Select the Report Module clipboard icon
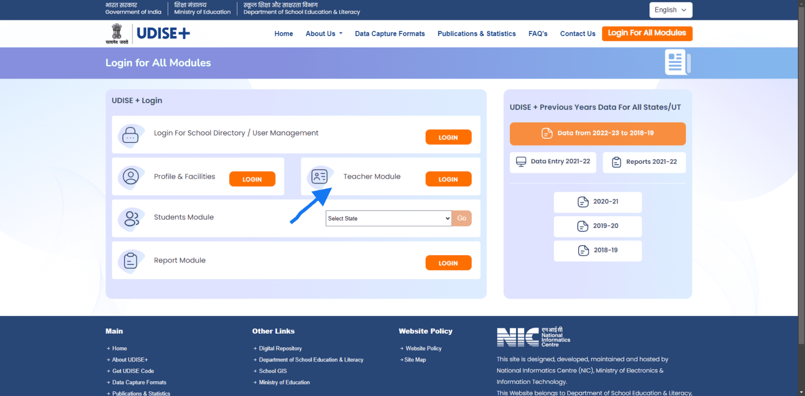Screen dimensions: 805x396 pyautogui.click(x=131, y=260)
